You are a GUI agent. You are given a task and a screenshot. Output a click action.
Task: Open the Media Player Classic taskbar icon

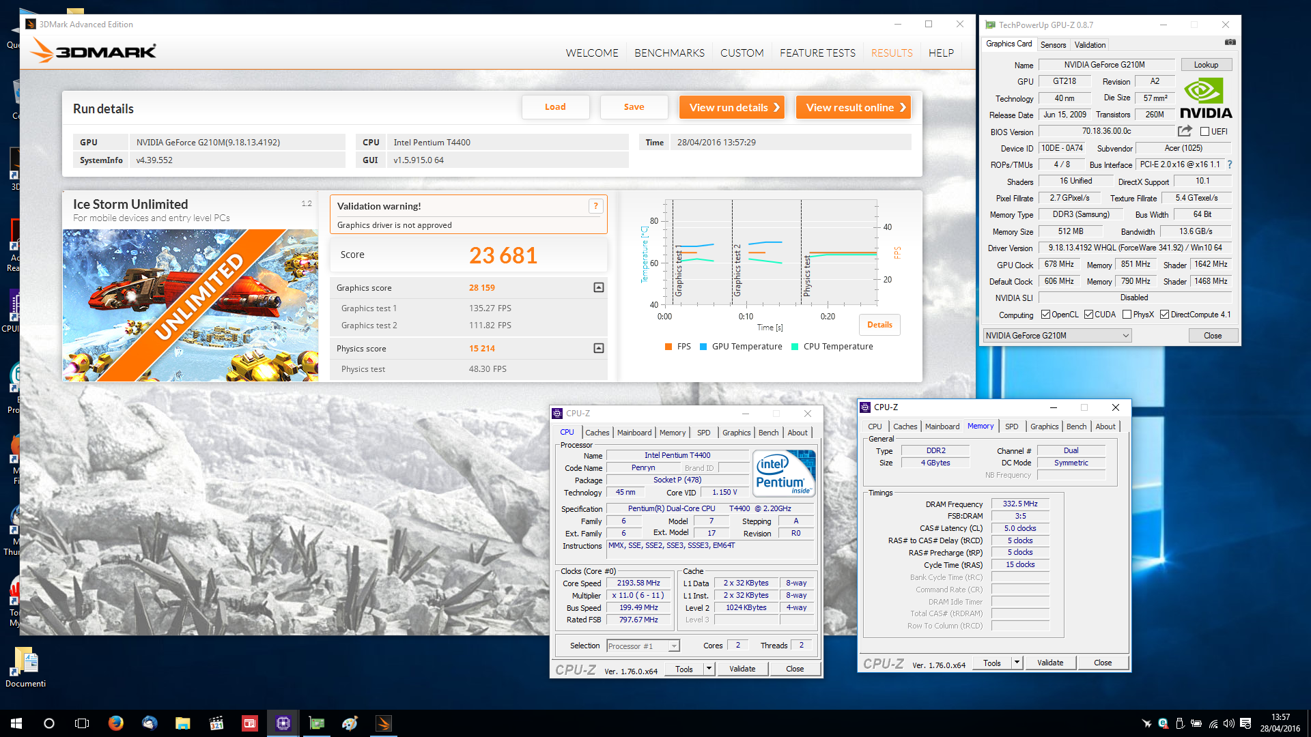[216, 723]
